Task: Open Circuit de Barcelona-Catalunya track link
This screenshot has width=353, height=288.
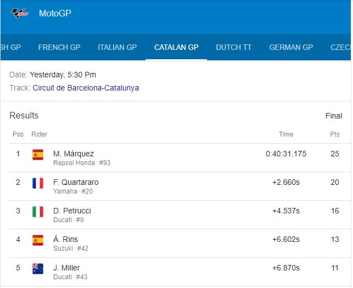Action: coord(86,88)
